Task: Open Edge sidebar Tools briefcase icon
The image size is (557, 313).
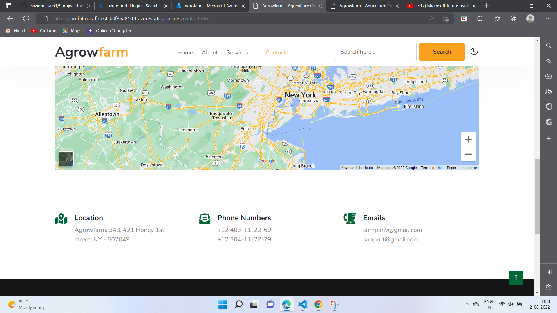Action: pos(549,77)
